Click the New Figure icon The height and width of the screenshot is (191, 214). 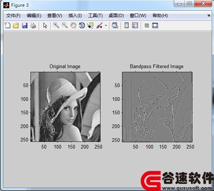coord(7,25)
